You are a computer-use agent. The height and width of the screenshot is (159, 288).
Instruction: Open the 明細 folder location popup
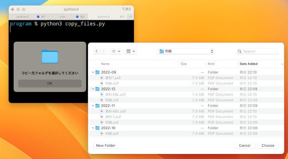point(186,51)
